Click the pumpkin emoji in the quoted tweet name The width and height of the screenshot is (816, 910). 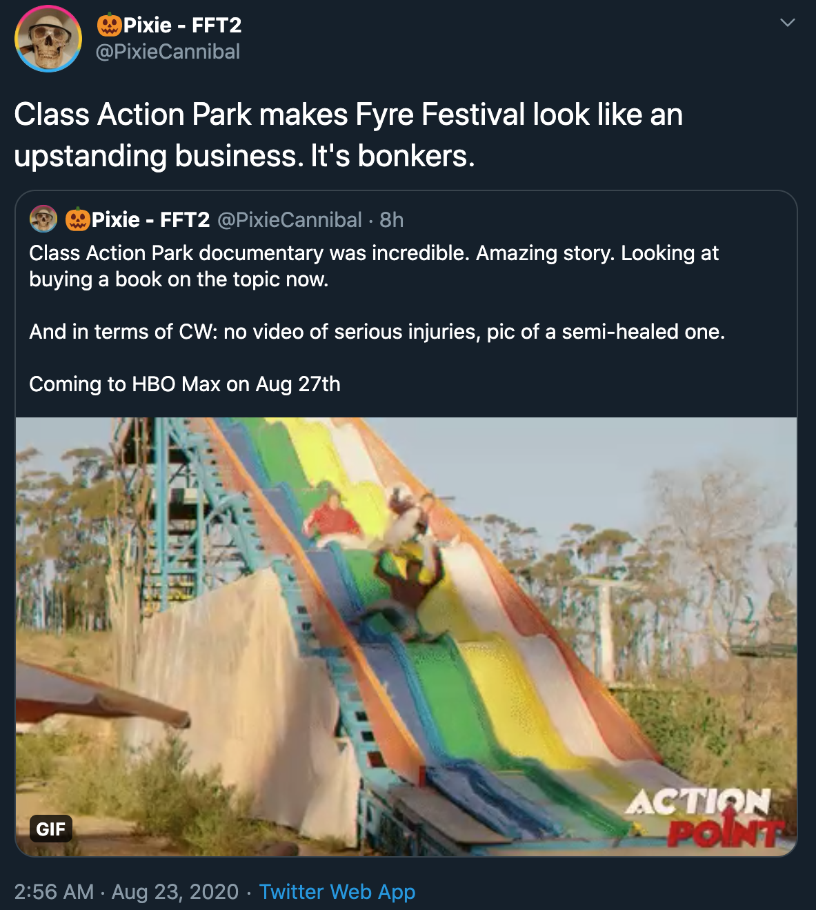click(77, 219)
